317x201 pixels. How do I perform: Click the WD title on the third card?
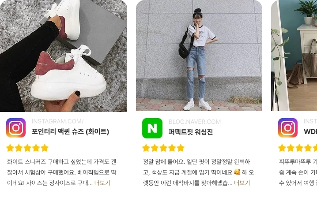[310, 132]
